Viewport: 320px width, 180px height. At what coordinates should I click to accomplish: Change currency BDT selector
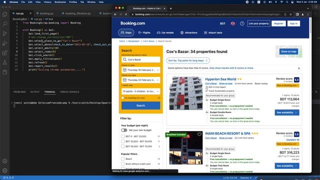[222, 23]
